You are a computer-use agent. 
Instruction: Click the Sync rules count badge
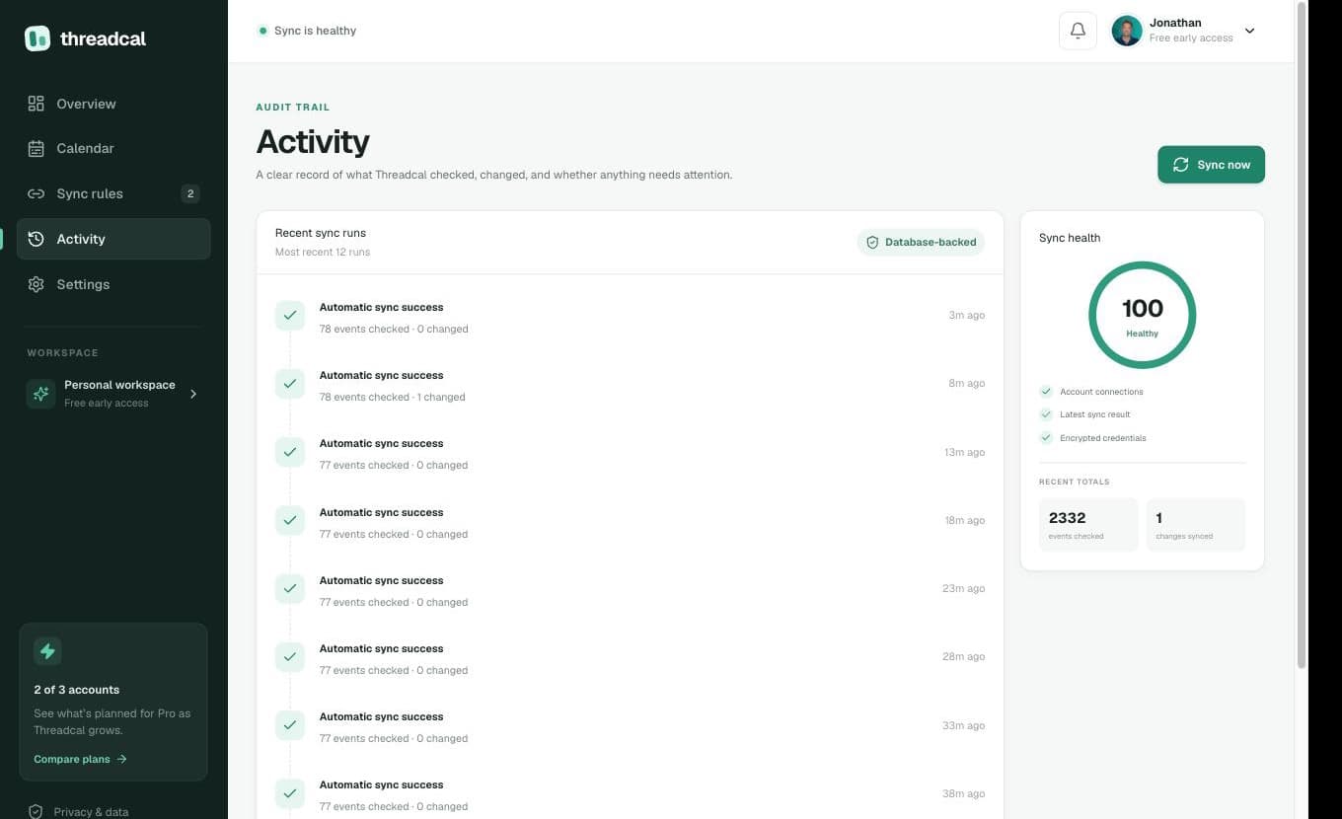[x=190, y=193]
